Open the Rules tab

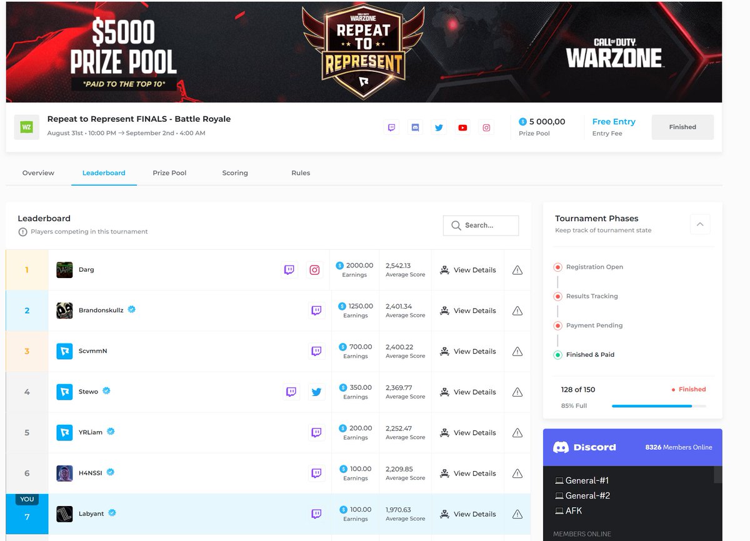(x=301, y=172)
